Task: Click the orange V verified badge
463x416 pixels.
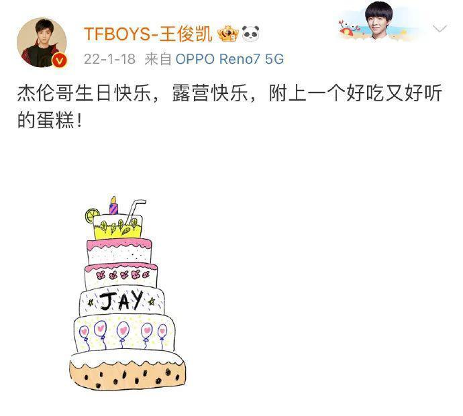Action: point(60,61)
